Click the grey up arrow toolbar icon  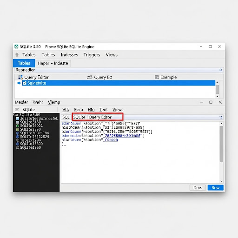(x=17, y=55)
